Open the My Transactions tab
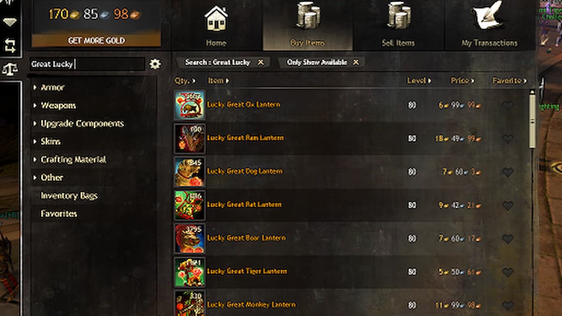 [490, 25]
